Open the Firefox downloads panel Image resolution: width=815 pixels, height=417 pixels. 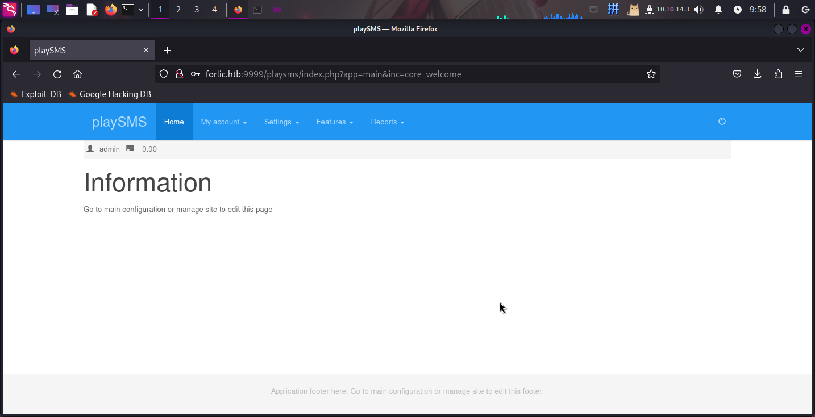(x=758, y=74)
